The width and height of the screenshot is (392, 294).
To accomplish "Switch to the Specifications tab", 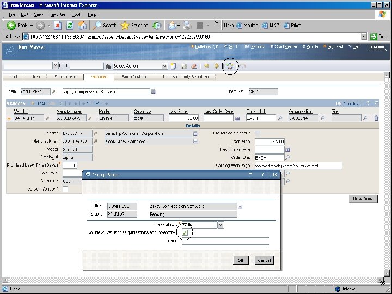I will 135,77.
